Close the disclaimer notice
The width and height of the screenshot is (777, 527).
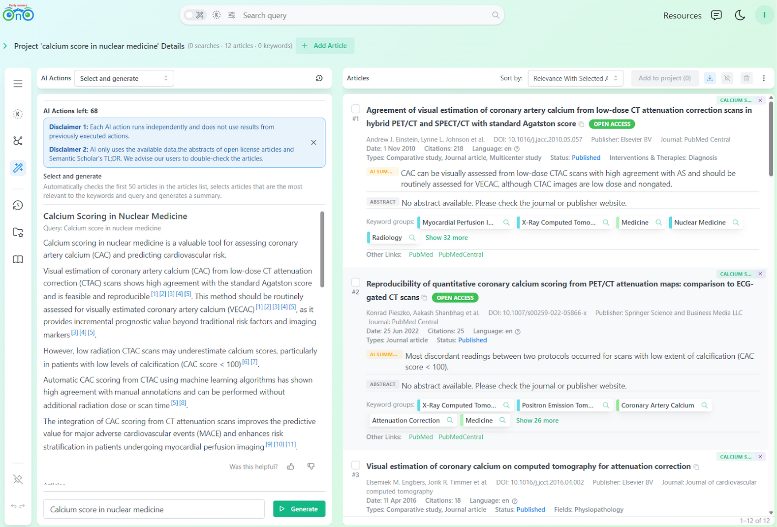[313, 143]
